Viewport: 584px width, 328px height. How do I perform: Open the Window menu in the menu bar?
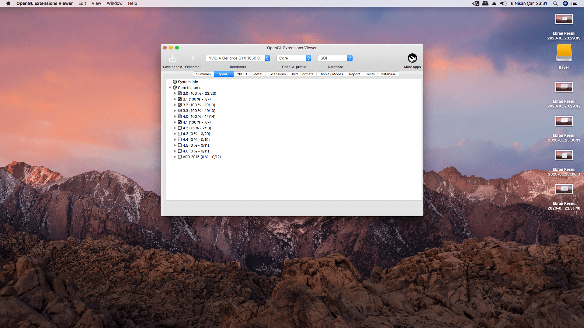pos(114,3)
